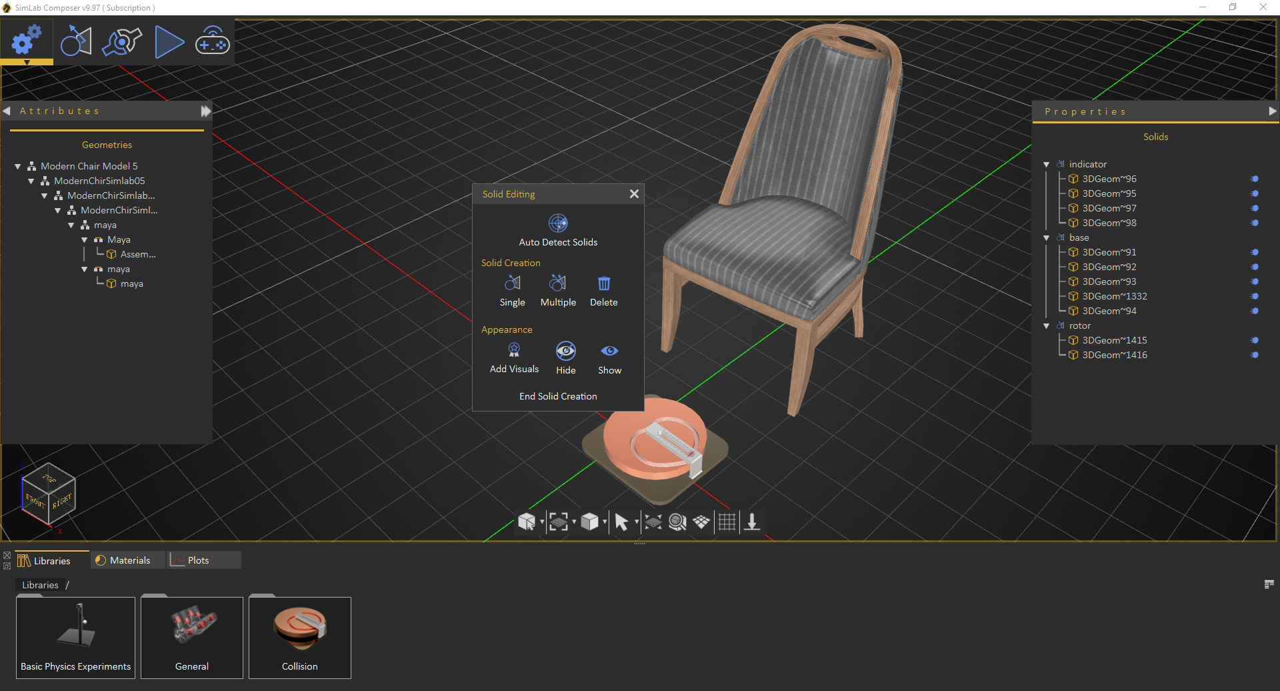Close the Solid Editing dialog
Viewport: 1280px width, 691px height.
point(634,193)
